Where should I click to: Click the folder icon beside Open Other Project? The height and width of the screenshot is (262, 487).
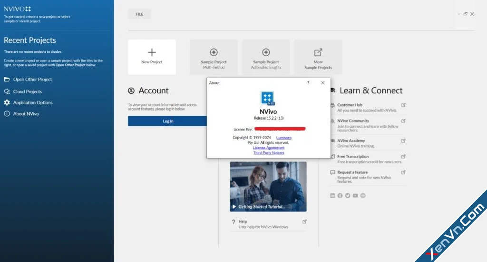pos(7,80)
